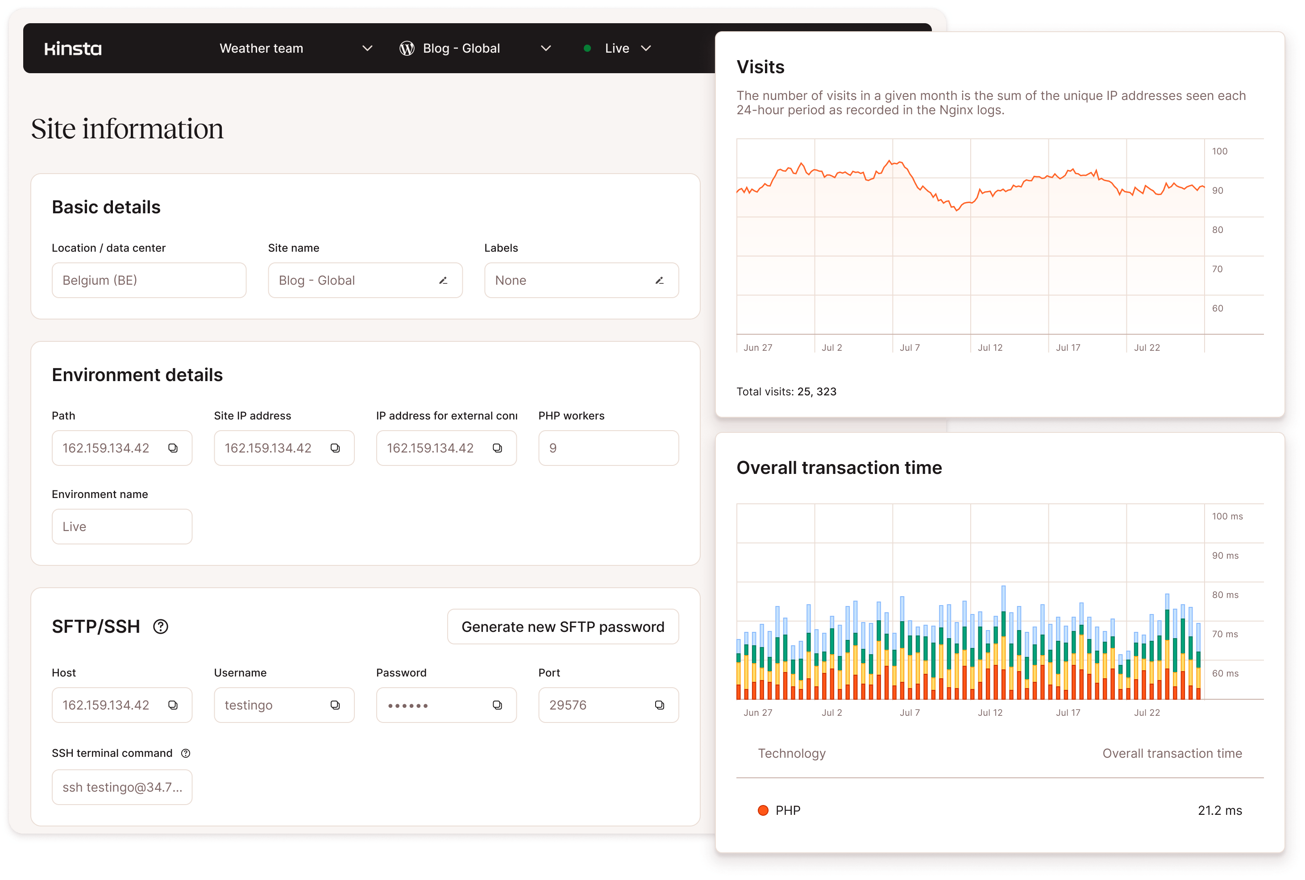
Task: Copy the port number 29576
Action: [660, 705]
